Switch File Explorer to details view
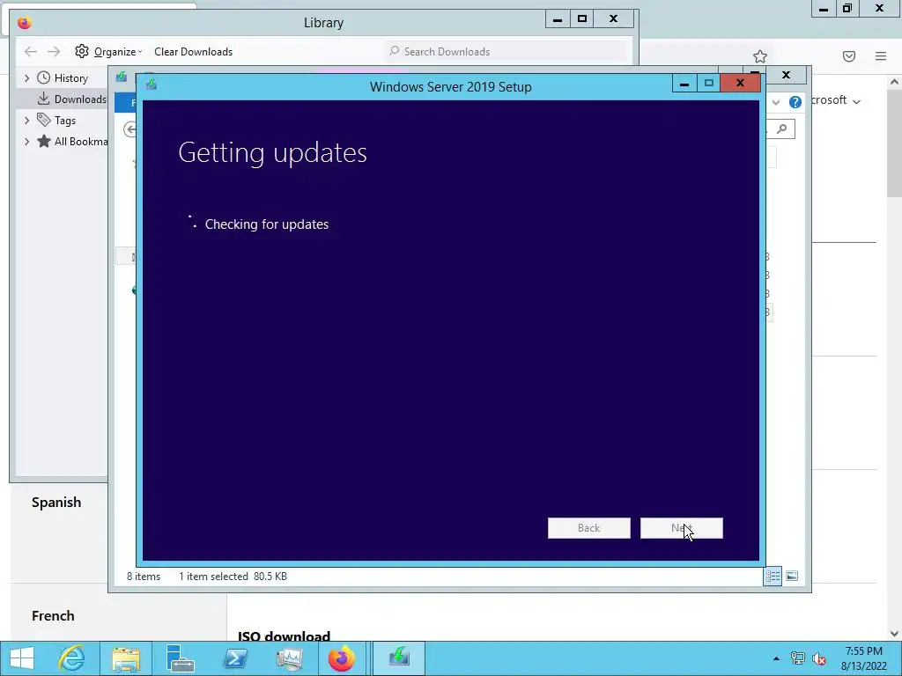This screenshot has height=676, width=902. coord(773,576)
